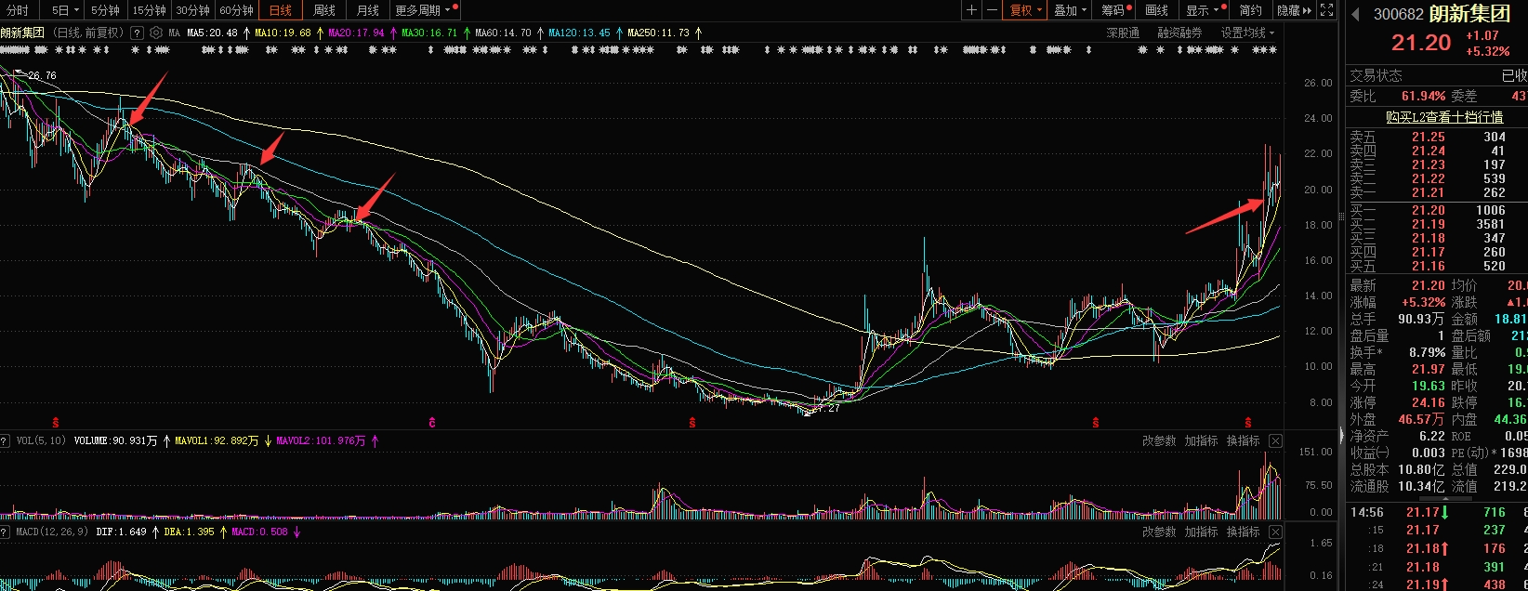This screenshot has height=591, width=1528.
Task: Close the VOL indicator panel
Action: coord(1275,440)
